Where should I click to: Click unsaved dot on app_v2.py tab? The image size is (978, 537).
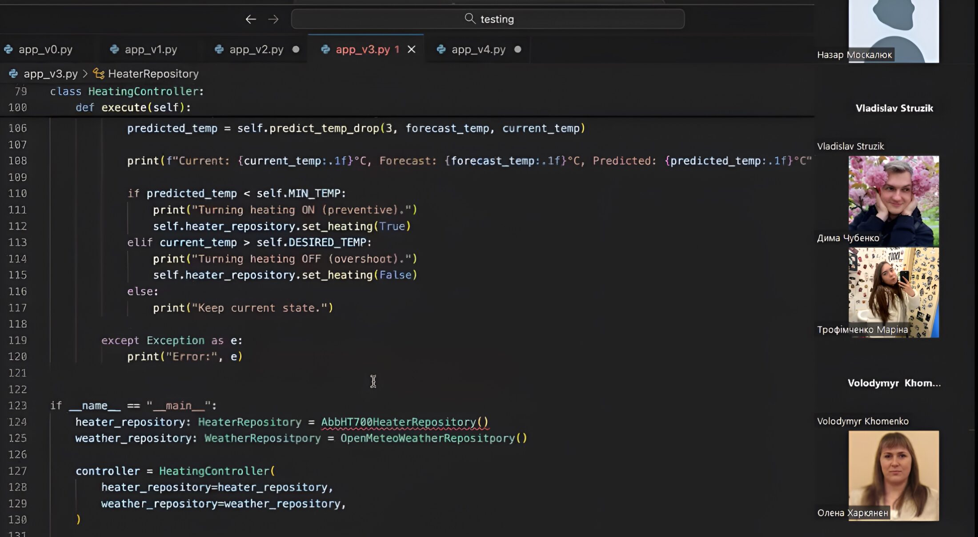coord(296,49)
